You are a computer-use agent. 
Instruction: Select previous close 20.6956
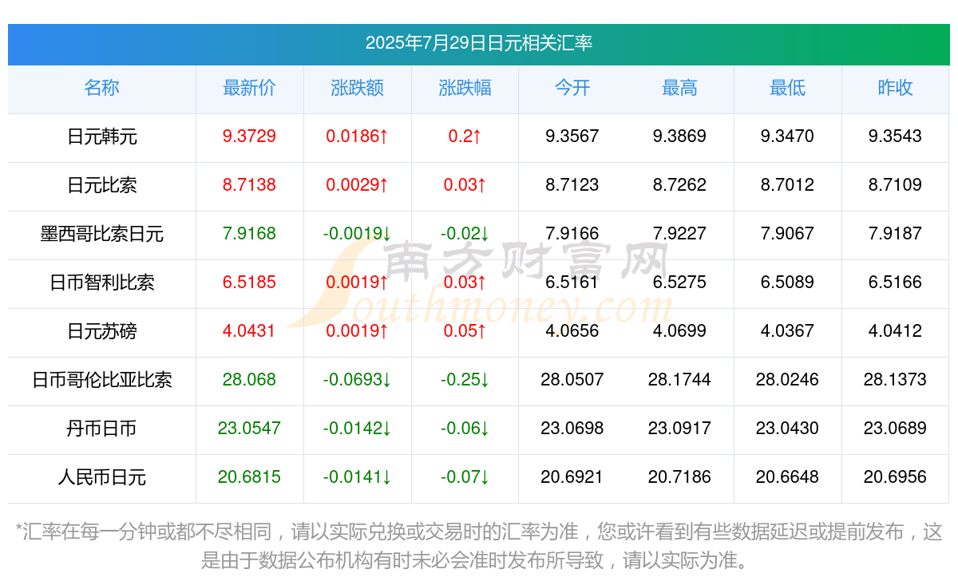click(x=895, y=477)
